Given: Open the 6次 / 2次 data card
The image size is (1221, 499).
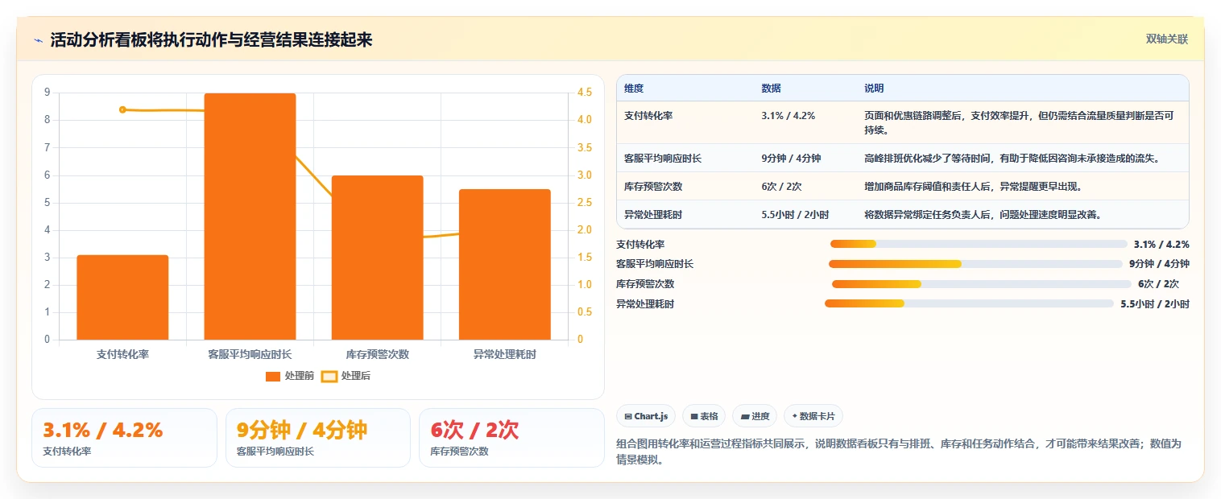Looking at the screenshot, I should tap(511, 438).
